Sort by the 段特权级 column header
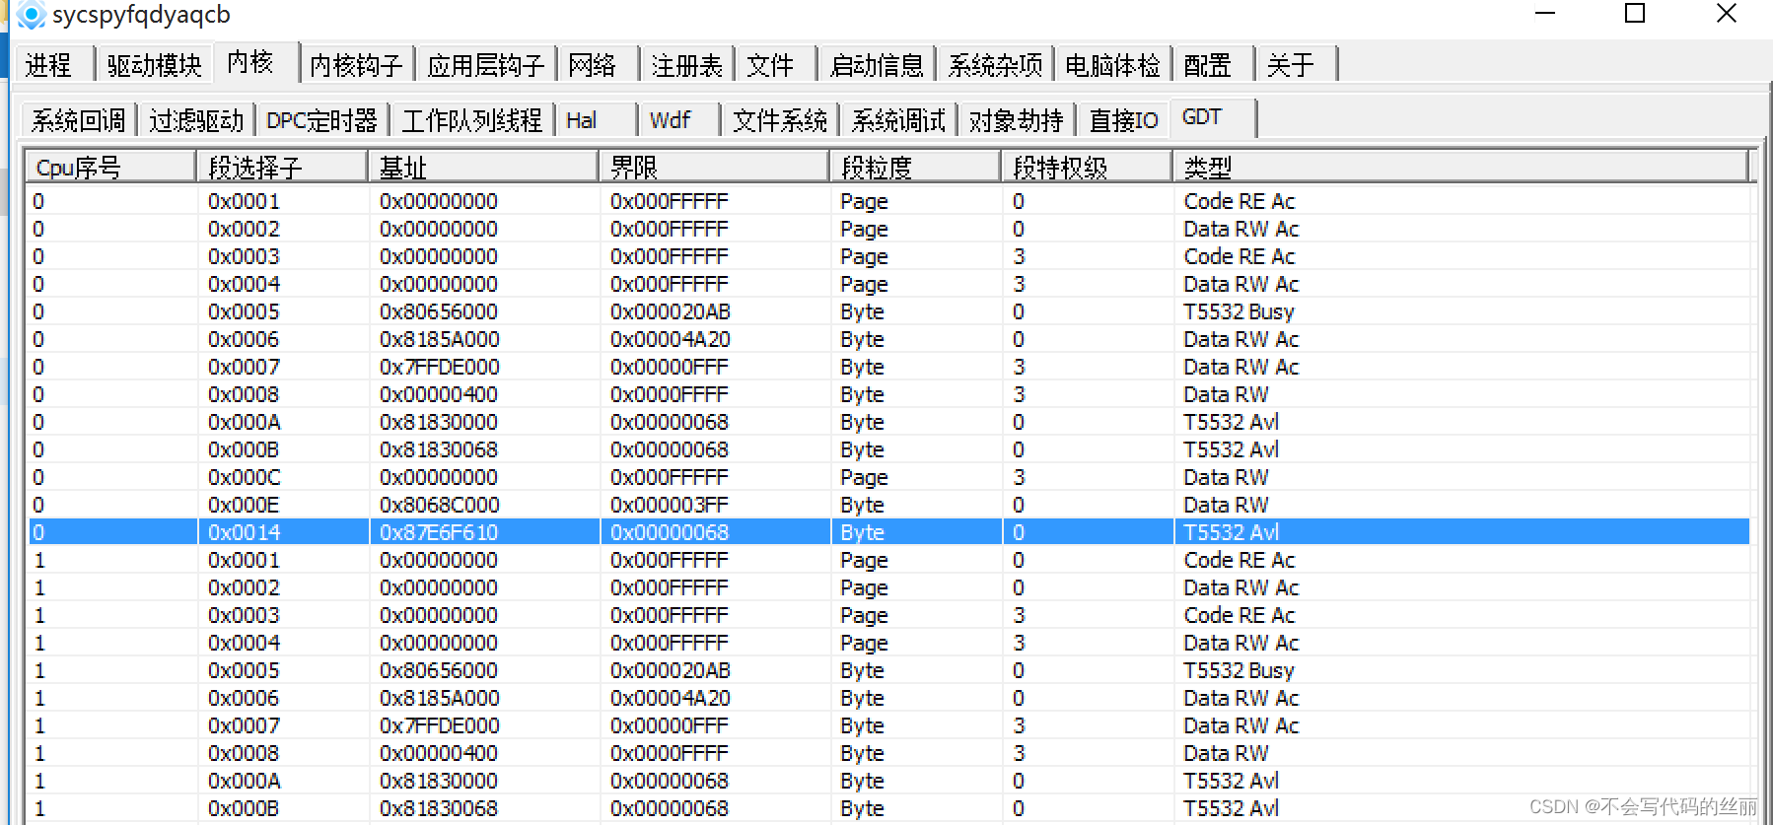Image resolution: width=1773 pixels, height=825 pixels. point(1087,168)
